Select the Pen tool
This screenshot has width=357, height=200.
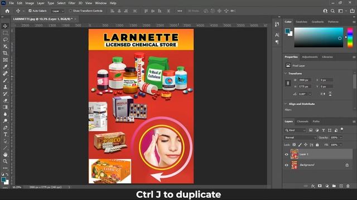click(5, 127)
